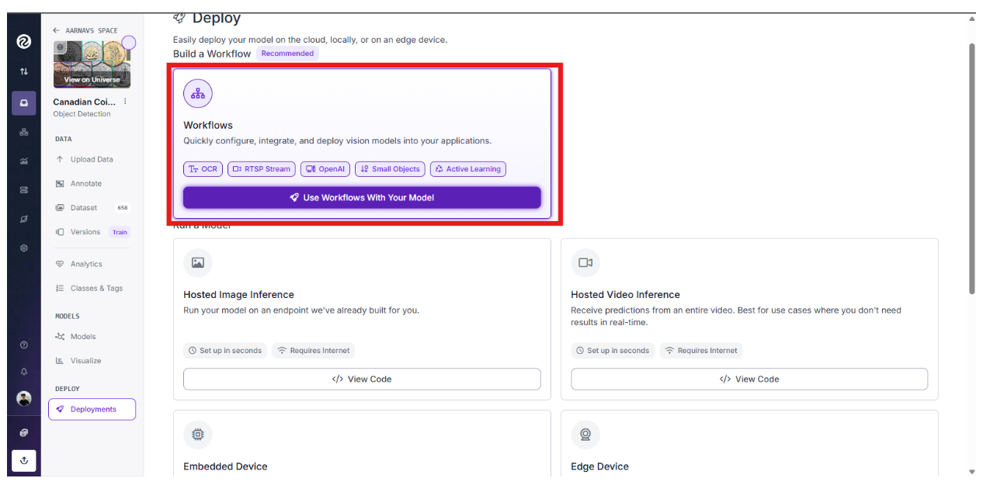Open the Annotate section
983x492 pixels.
coord(85,183)
